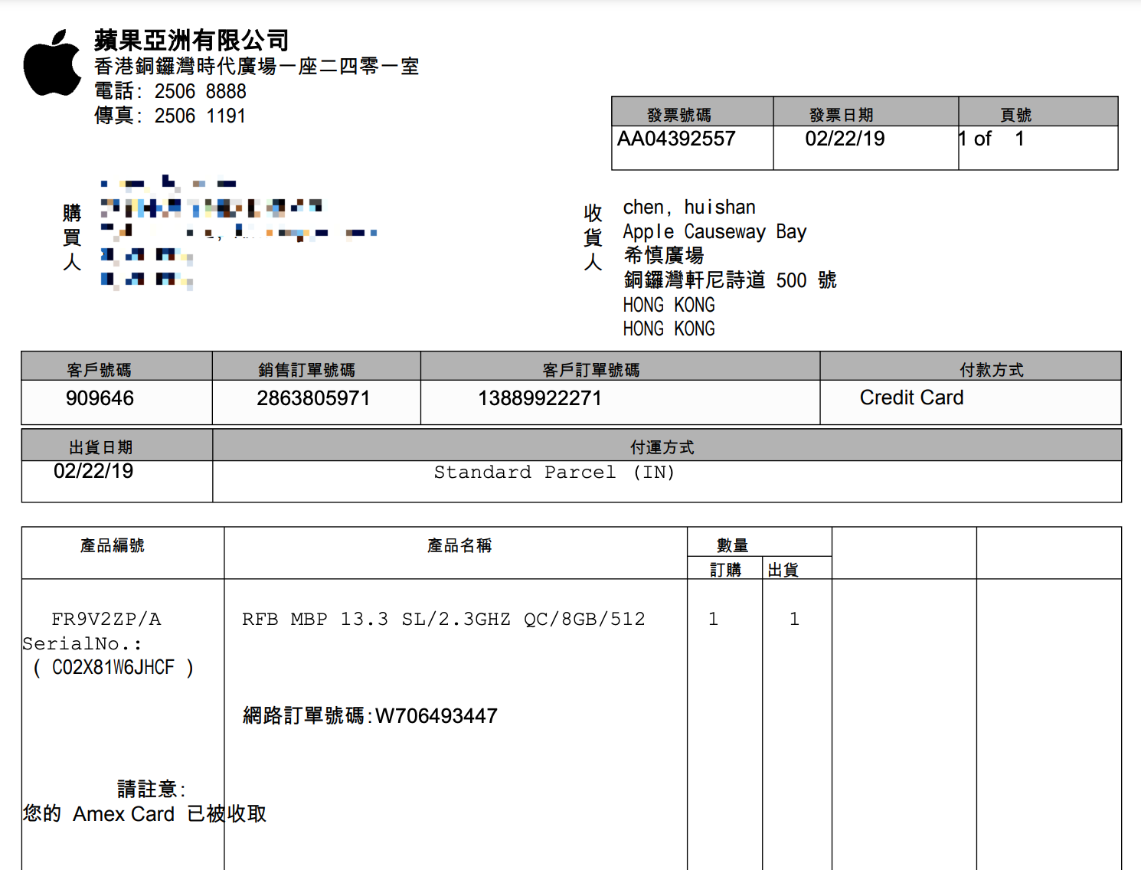Select sales order number 2863805971

coord(313,398)
